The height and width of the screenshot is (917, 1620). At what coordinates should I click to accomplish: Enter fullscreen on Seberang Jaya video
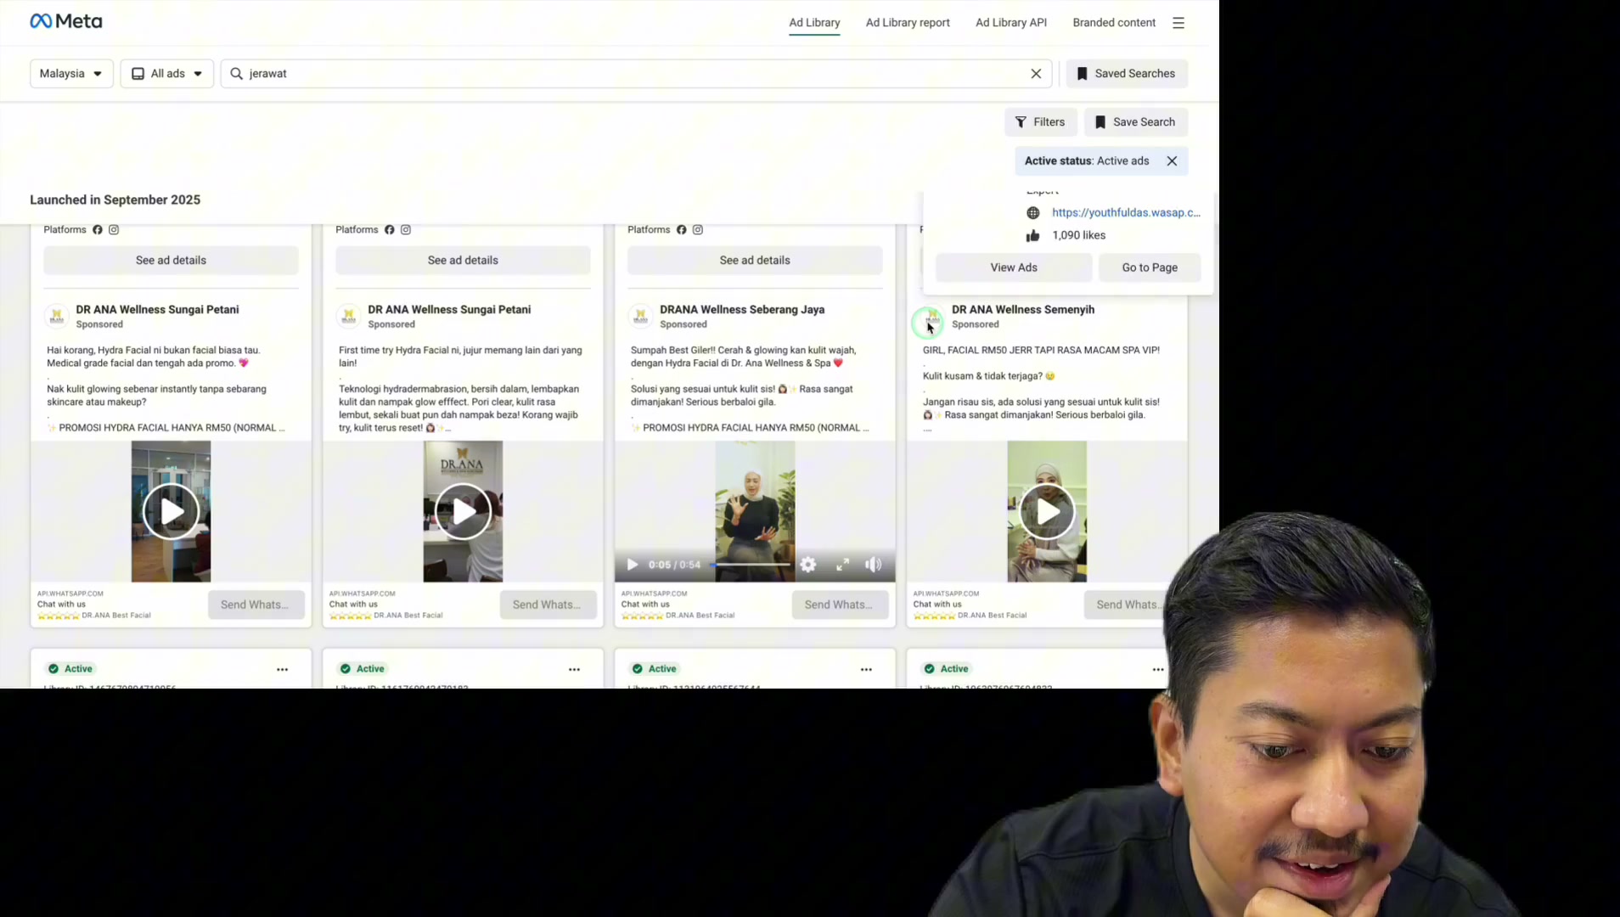[843, 565]
